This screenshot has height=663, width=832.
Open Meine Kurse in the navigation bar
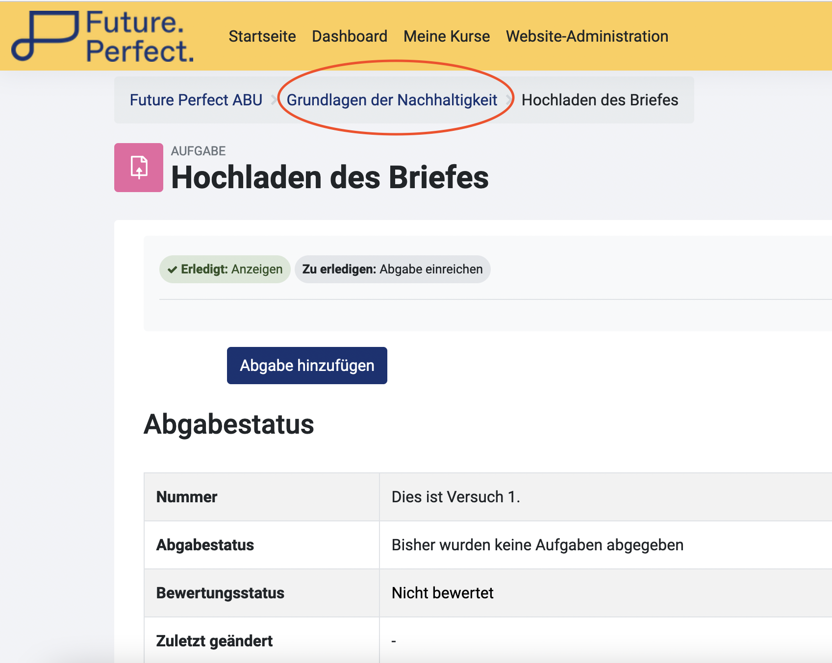[446, 36]
